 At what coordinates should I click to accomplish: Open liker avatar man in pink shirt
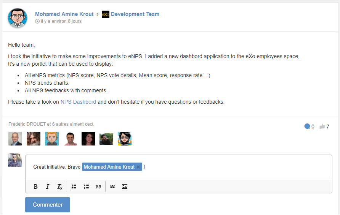pyautogui.click(x=70, y=139)
